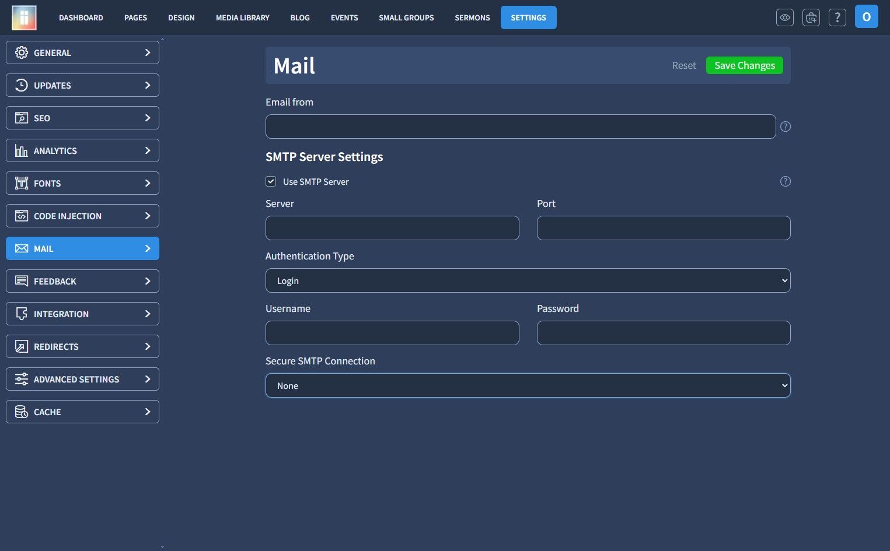Open Code Injection settings icon

pos(22,216)
